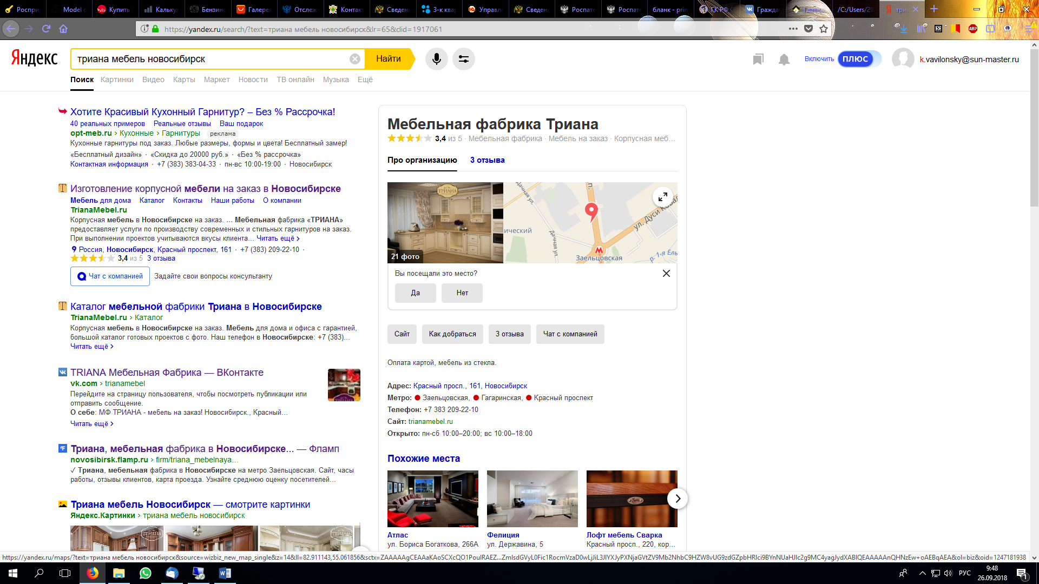The height and width of the screenshot is (584, 1039).
Task: Expand the map with the fullscreen arrows icon
Action: click(663, 197)
